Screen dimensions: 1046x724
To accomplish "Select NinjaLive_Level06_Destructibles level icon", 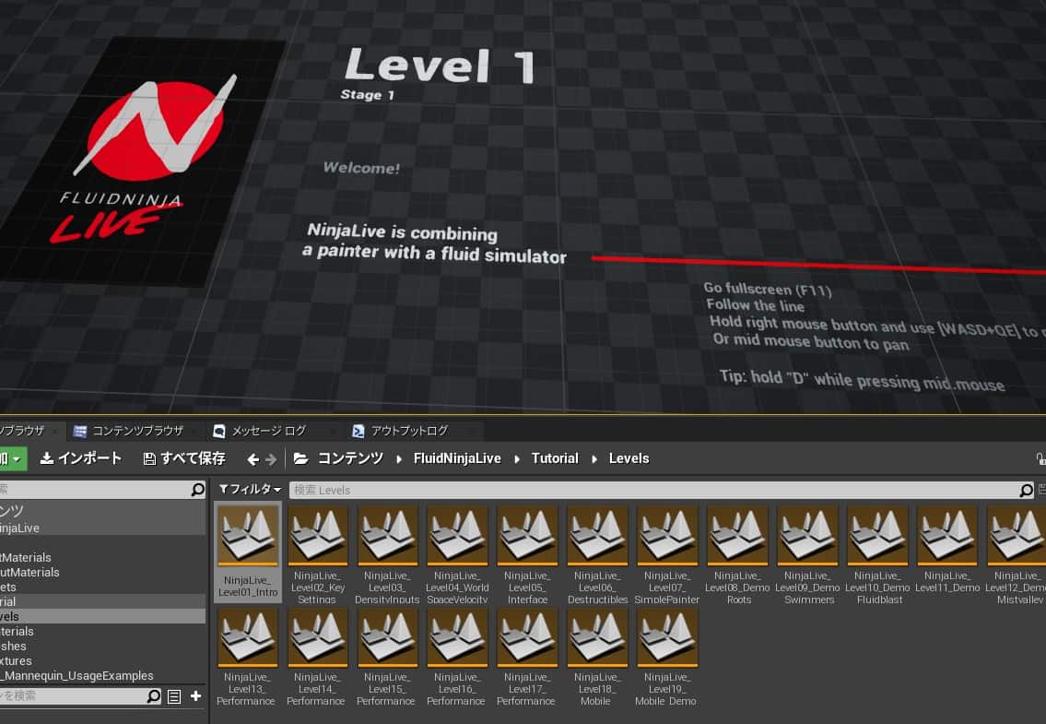I will (x=598, y=535).
